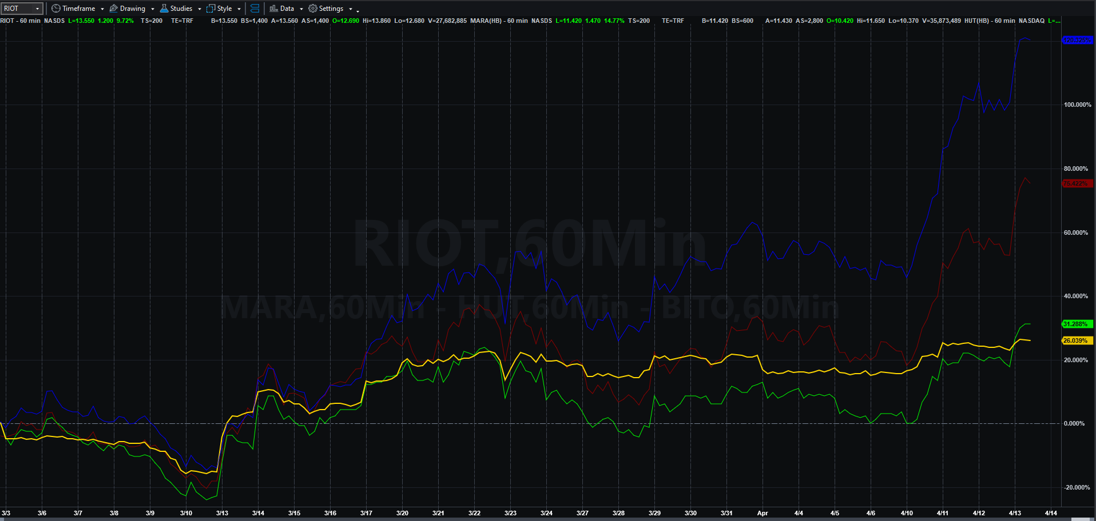Click the green 31.288% value tag

coord(1077,324)
